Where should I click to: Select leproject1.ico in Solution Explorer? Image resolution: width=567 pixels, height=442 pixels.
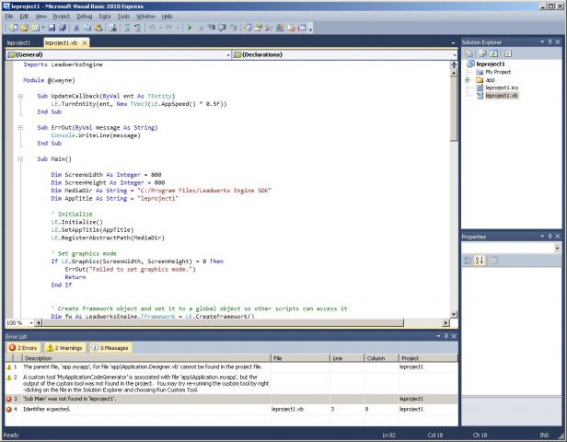pyautogui.click(x=503, y=87)
